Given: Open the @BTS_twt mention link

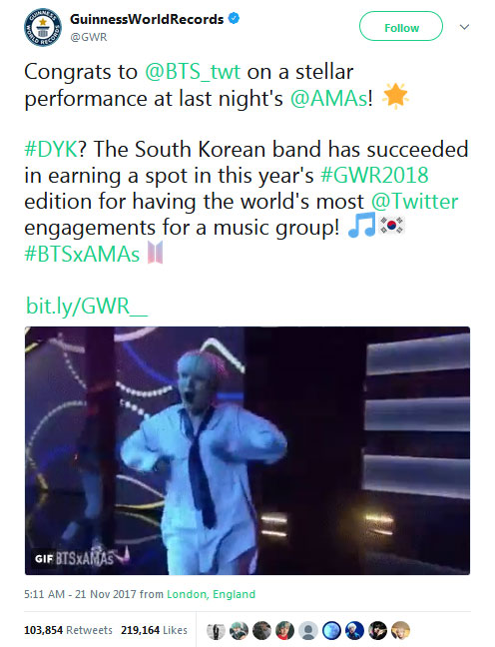Looking at the screenshot, I should pos(193,72).
